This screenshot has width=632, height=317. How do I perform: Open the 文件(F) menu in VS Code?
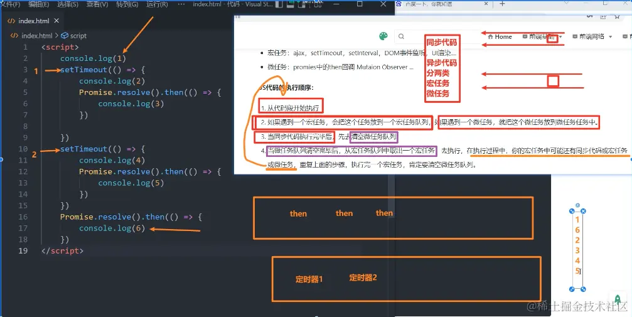[11, 4]
